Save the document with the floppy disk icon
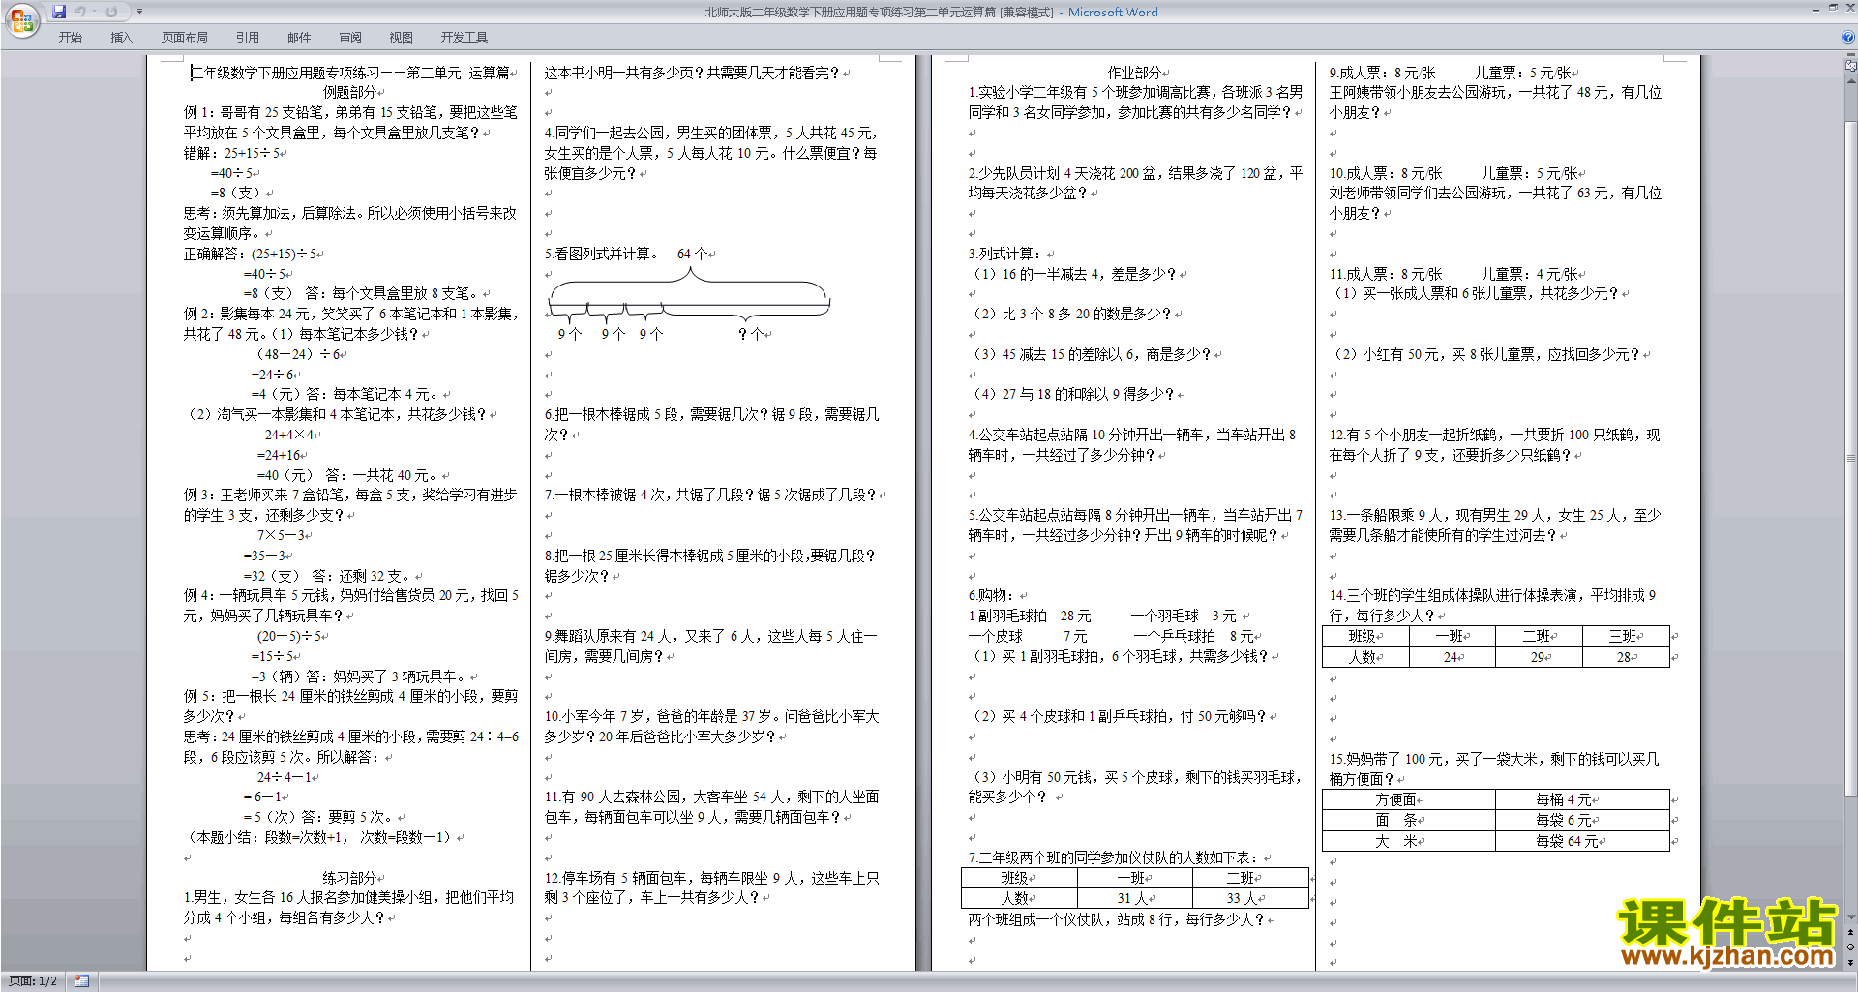 [60, 12]
